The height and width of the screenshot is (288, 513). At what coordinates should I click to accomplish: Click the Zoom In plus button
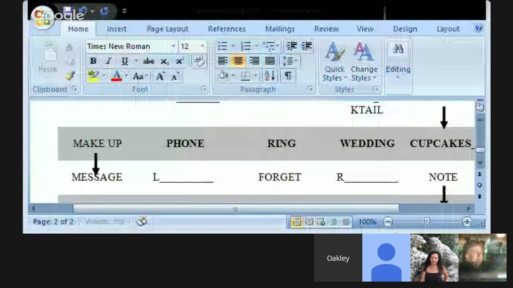(467, 222)
